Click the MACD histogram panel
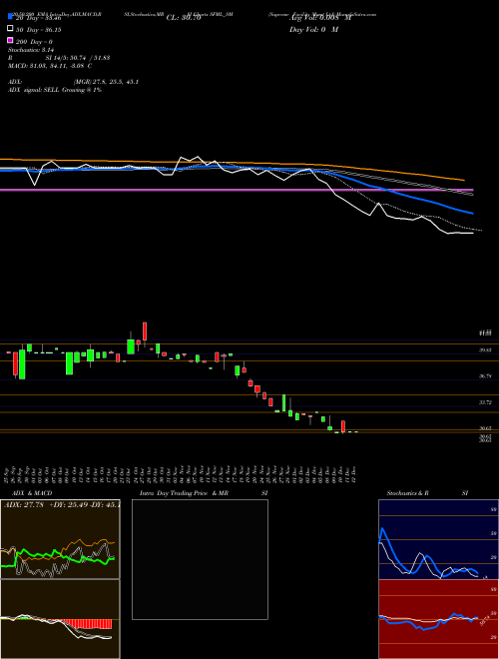 (60, 619)
